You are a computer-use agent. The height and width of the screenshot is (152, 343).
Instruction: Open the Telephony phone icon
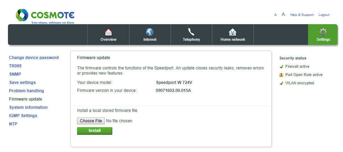pos(191,32)
